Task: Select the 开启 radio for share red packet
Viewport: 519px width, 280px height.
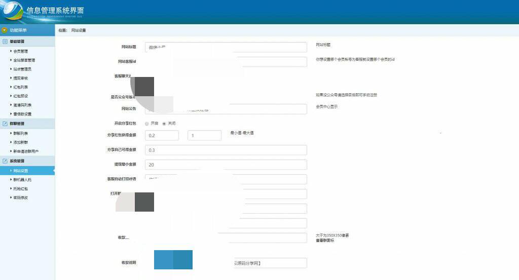Action: coord(146,124)
